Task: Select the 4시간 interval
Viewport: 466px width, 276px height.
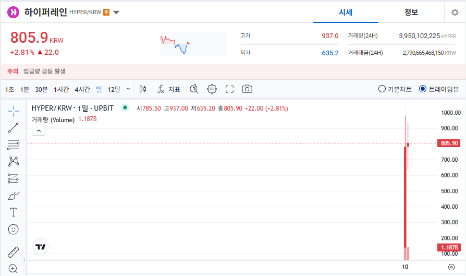Action: pos(82,89)
